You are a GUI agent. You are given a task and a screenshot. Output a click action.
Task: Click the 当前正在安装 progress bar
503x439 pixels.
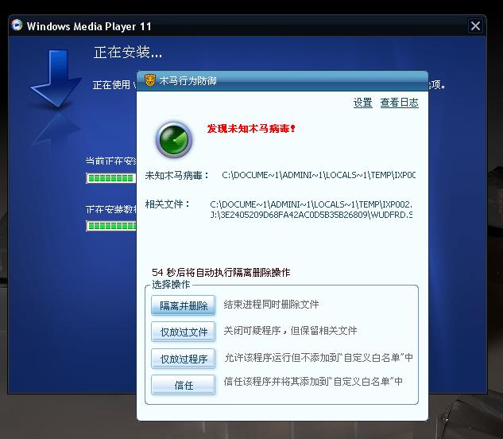tap(111, 178)
